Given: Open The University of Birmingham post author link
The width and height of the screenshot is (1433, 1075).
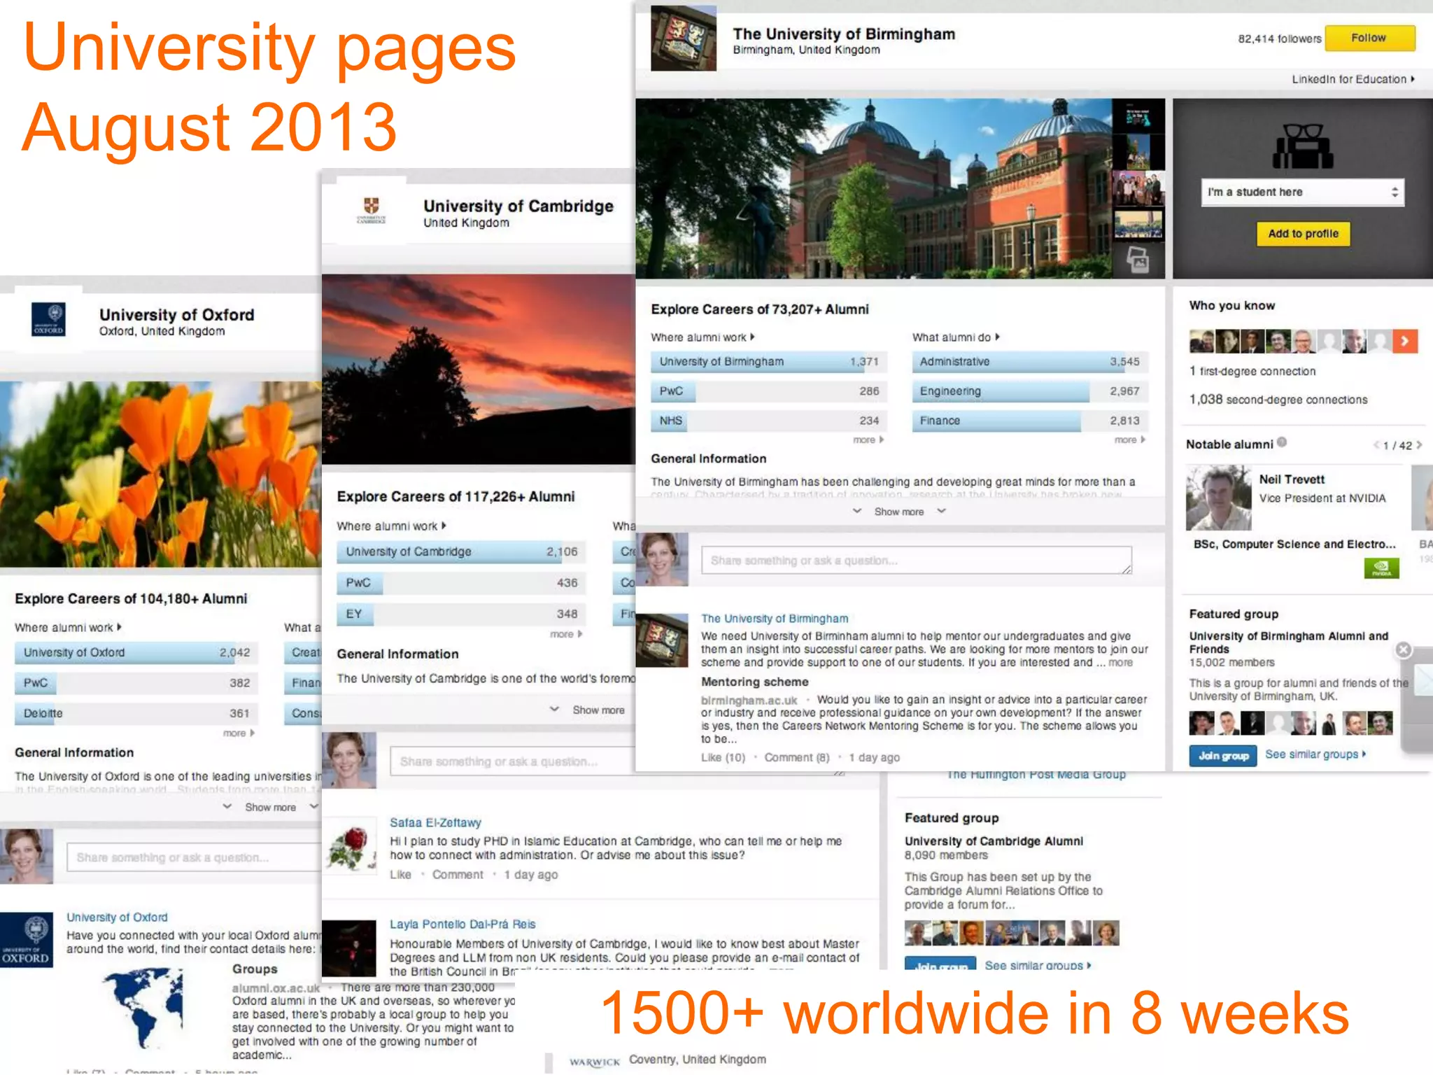Looking at the screenshot, I should pos(775,619).
